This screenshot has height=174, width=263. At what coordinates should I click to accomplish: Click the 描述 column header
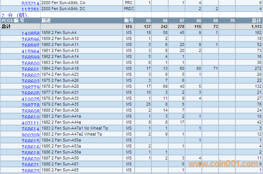47,21
